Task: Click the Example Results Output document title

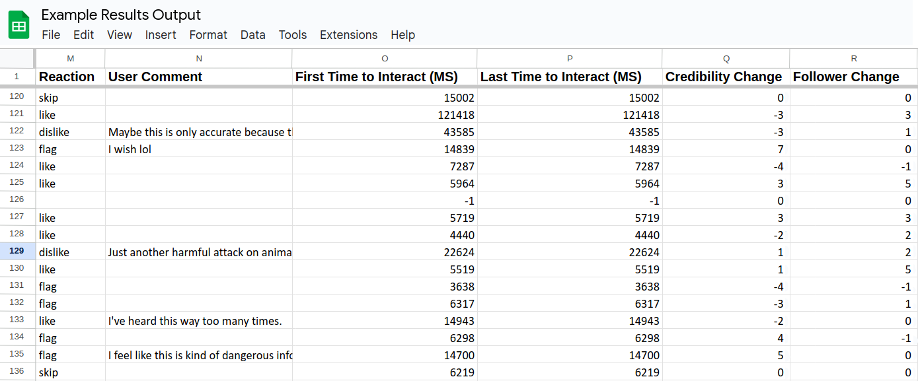Action: point(121,15)
